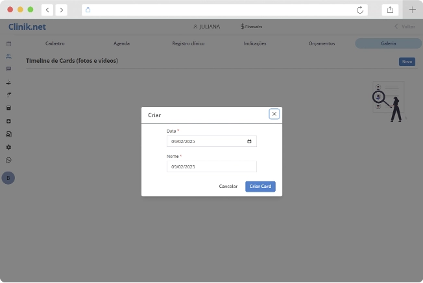Open the WhatsApp icon in sidebar
Image resolution: width=423 pixels, height=283 pixels.
8,160
